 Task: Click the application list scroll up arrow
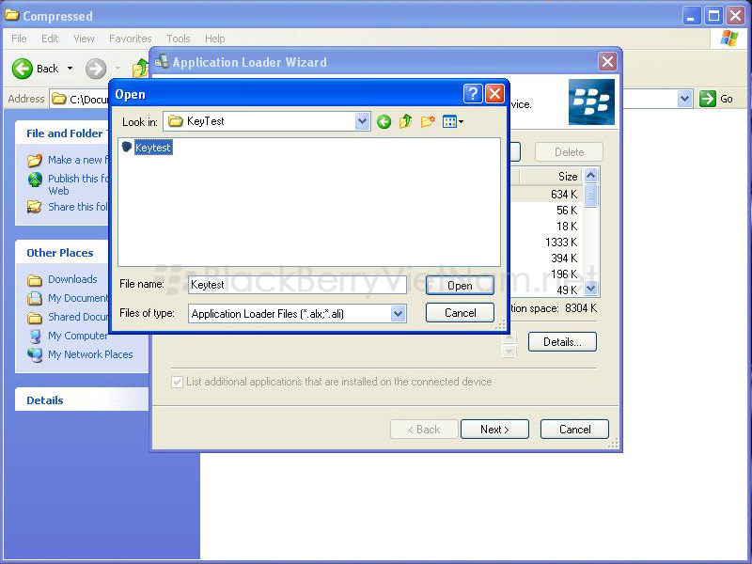[x=591, y=176]
